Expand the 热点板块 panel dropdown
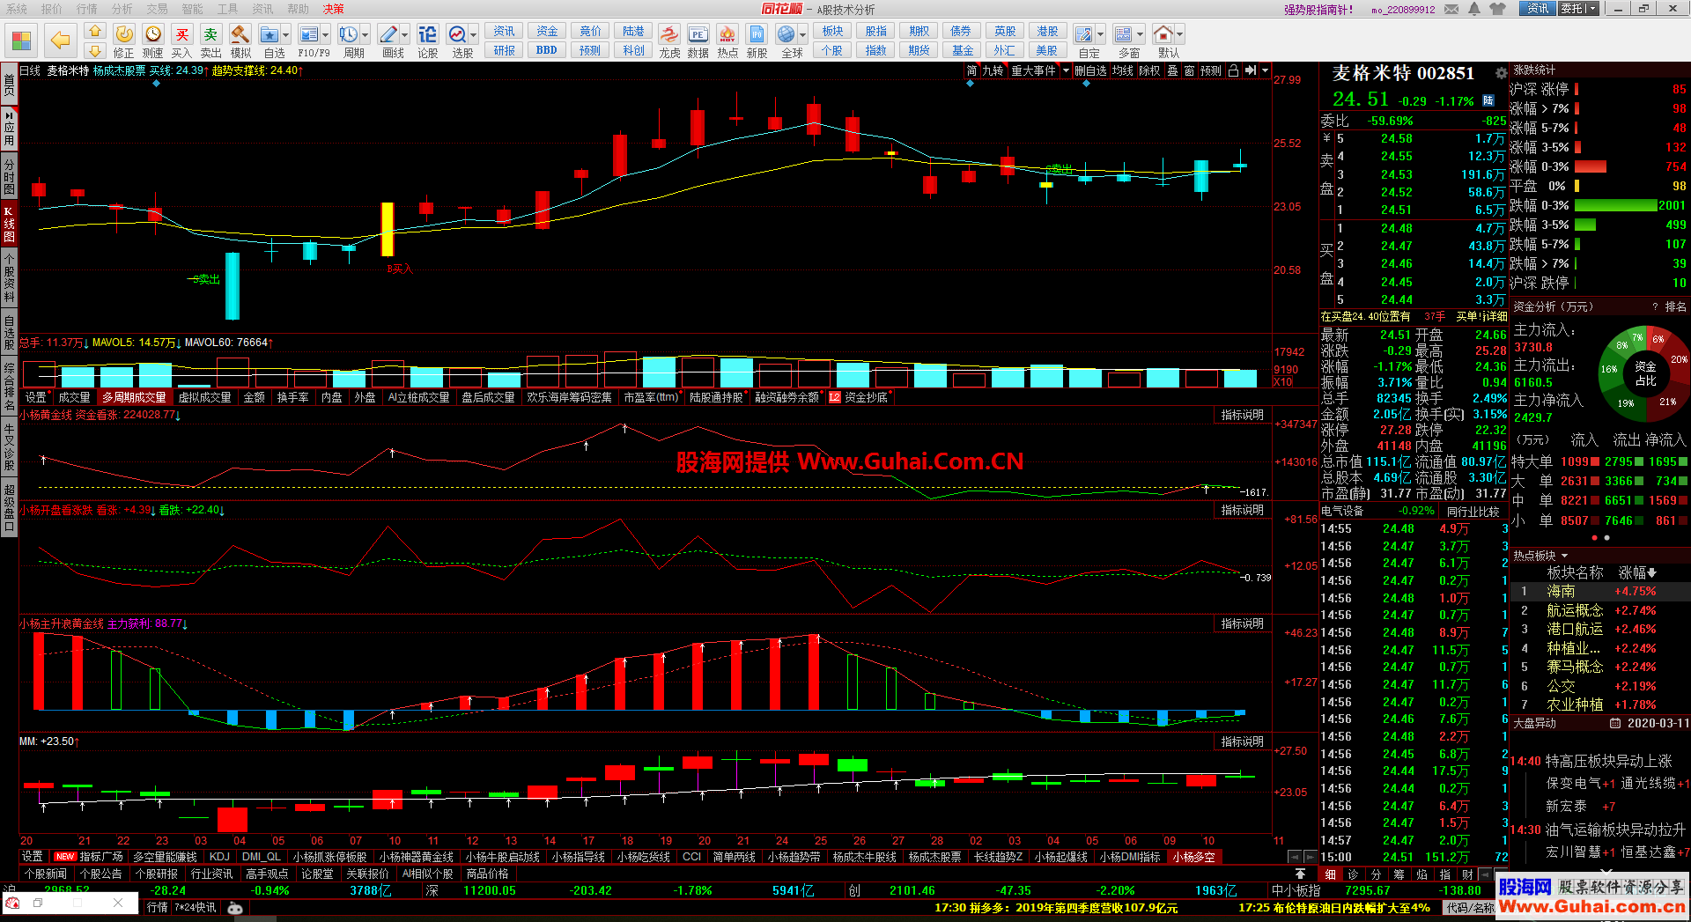 pos(1565,556)
